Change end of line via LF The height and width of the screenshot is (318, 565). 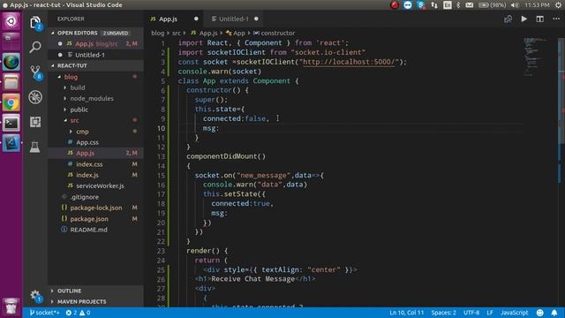[490, 313]
